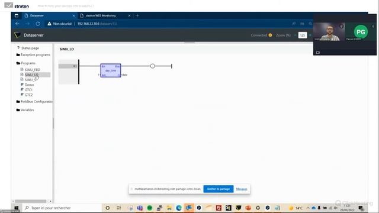Open the GTC2 program
Image resolution: width=379 pixels, height=213 pixels.
click(x=28, y=95)
